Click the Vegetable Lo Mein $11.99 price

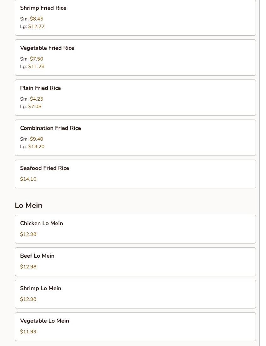coord(28,332)
